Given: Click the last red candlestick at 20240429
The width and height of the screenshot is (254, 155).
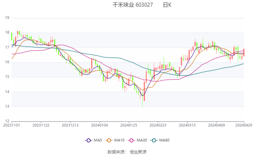Looking at the screenshot, I should pos(244,52).
